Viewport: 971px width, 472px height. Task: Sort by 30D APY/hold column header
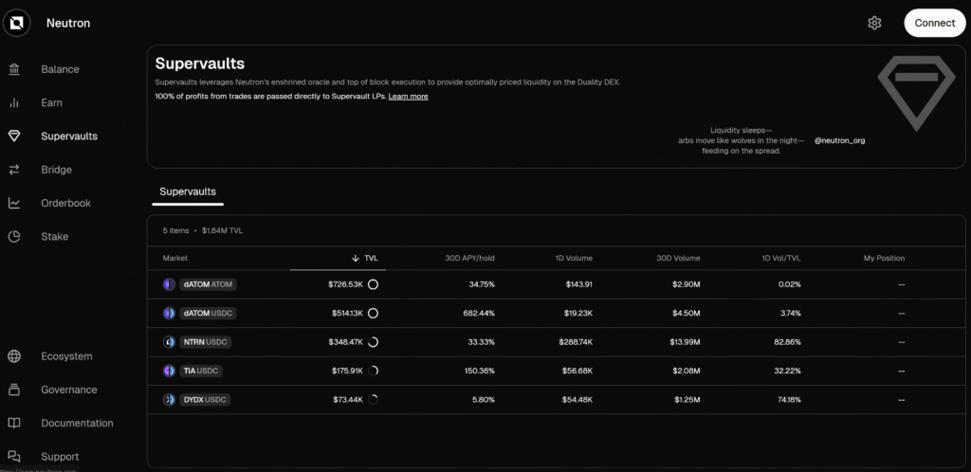click(x=471, y=258)
